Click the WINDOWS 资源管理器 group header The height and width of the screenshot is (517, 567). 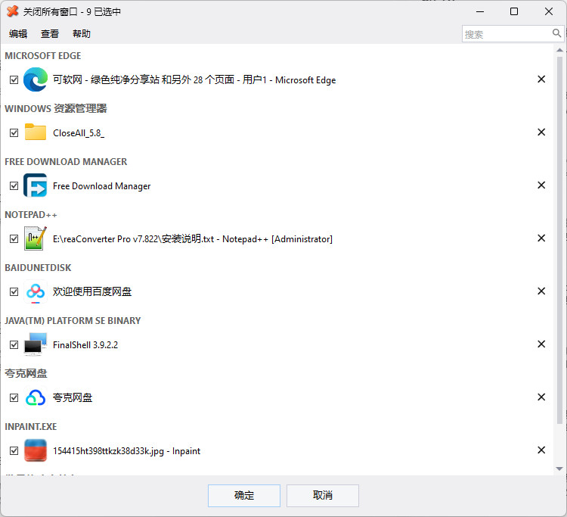click(x=56, y=108)
